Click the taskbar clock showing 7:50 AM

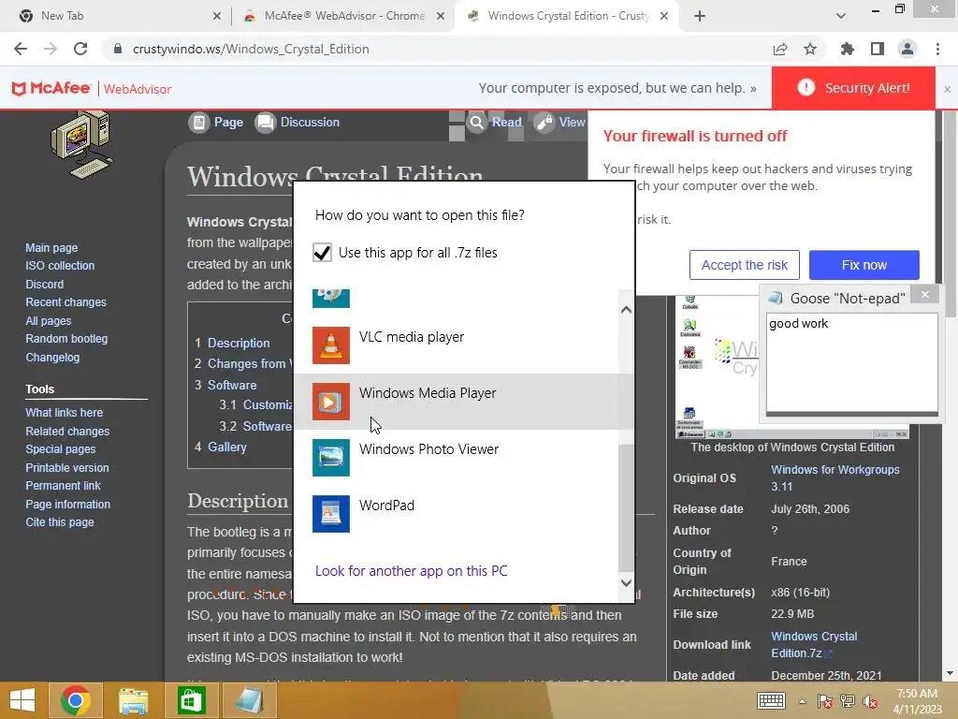click(917, 701)
